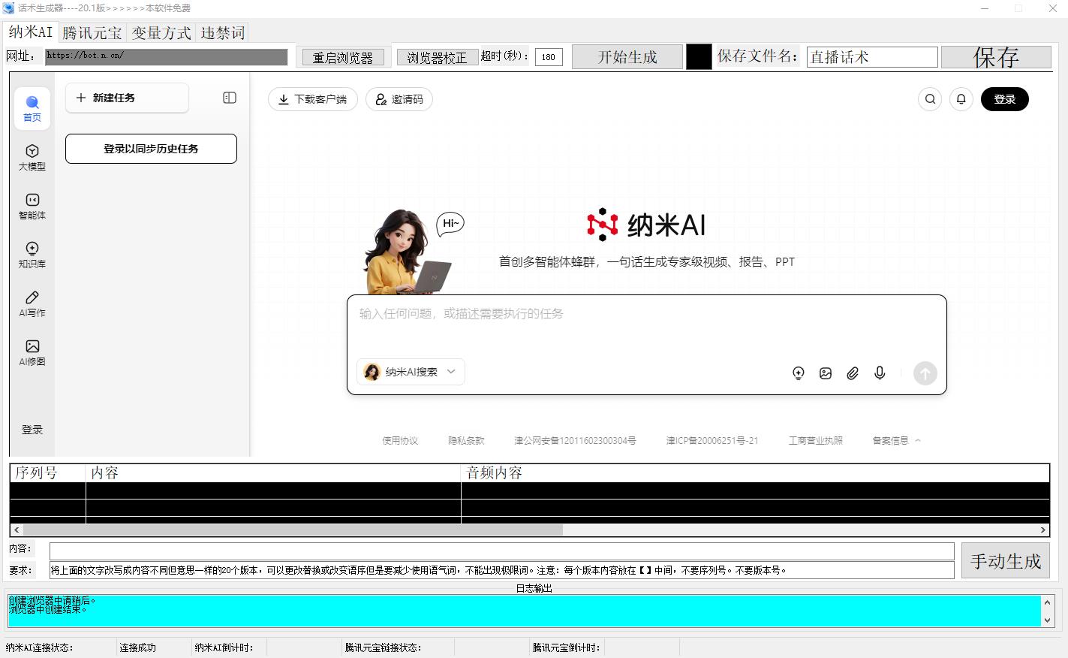Image resolution: width=1068 pixels, height=658 pixels.
Task: Click the empty 内容 input field
Action: coord(501,551)
